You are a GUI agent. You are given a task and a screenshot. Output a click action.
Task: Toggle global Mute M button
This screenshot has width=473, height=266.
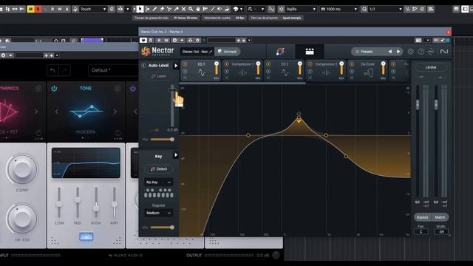30,9
